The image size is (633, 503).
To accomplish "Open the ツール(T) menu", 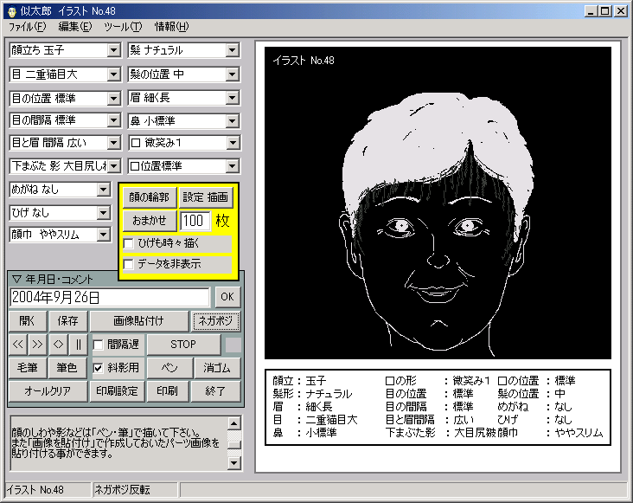I will coord(123,27).
